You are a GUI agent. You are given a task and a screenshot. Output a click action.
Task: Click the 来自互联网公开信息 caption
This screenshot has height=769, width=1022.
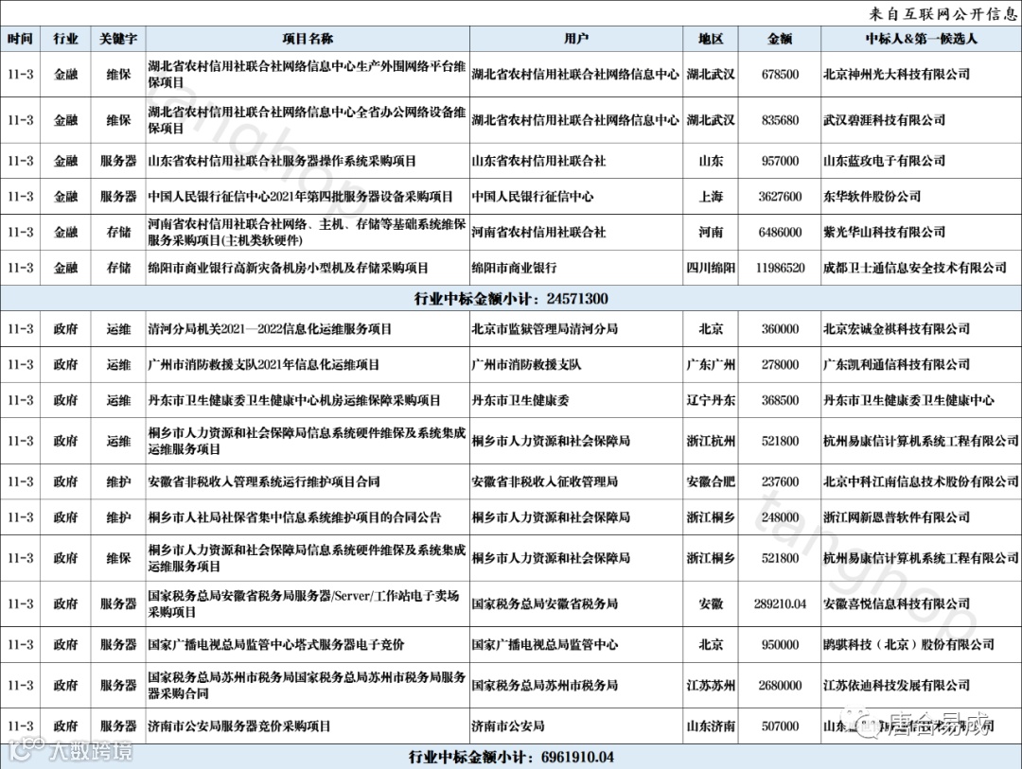coord(943,13)
